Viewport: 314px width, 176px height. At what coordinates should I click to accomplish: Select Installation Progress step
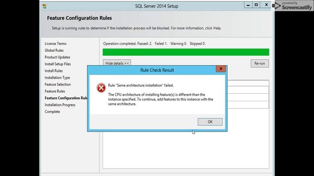tap(60, 105)
